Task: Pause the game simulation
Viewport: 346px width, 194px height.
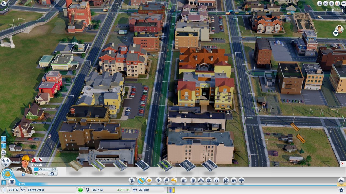Action: pyautogui.click(x=5, y=190)
